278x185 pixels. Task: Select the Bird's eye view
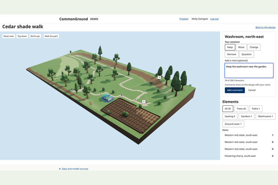pos(35,36)
